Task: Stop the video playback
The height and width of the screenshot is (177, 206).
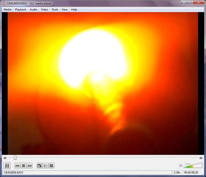Action: pos(23,166)
